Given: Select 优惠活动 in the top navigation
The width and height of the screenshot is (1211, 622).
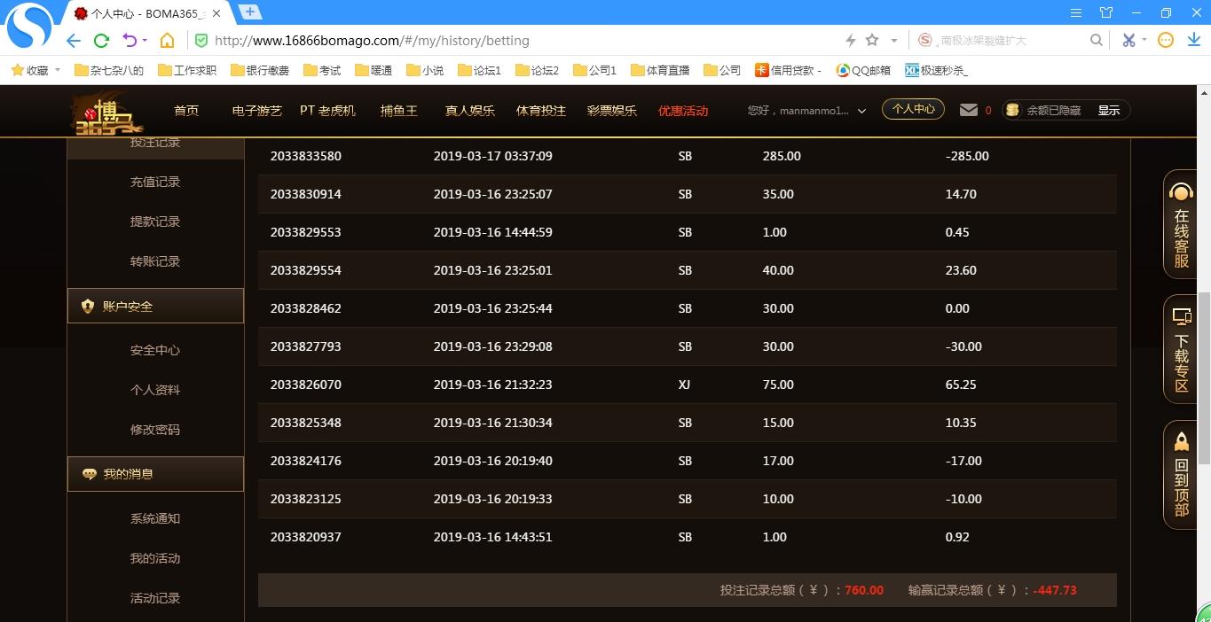Looking at the screenshot, I should [x=683, y=111].
